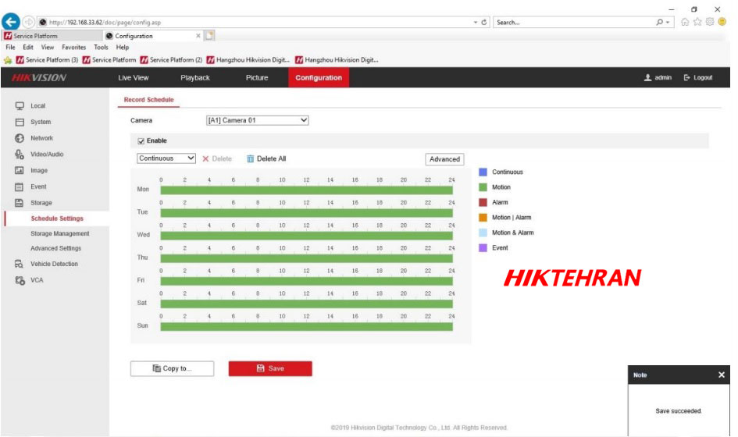Click the System icon in sidebar
Viewport: 738px width, 437px height.
coord(20,123)
